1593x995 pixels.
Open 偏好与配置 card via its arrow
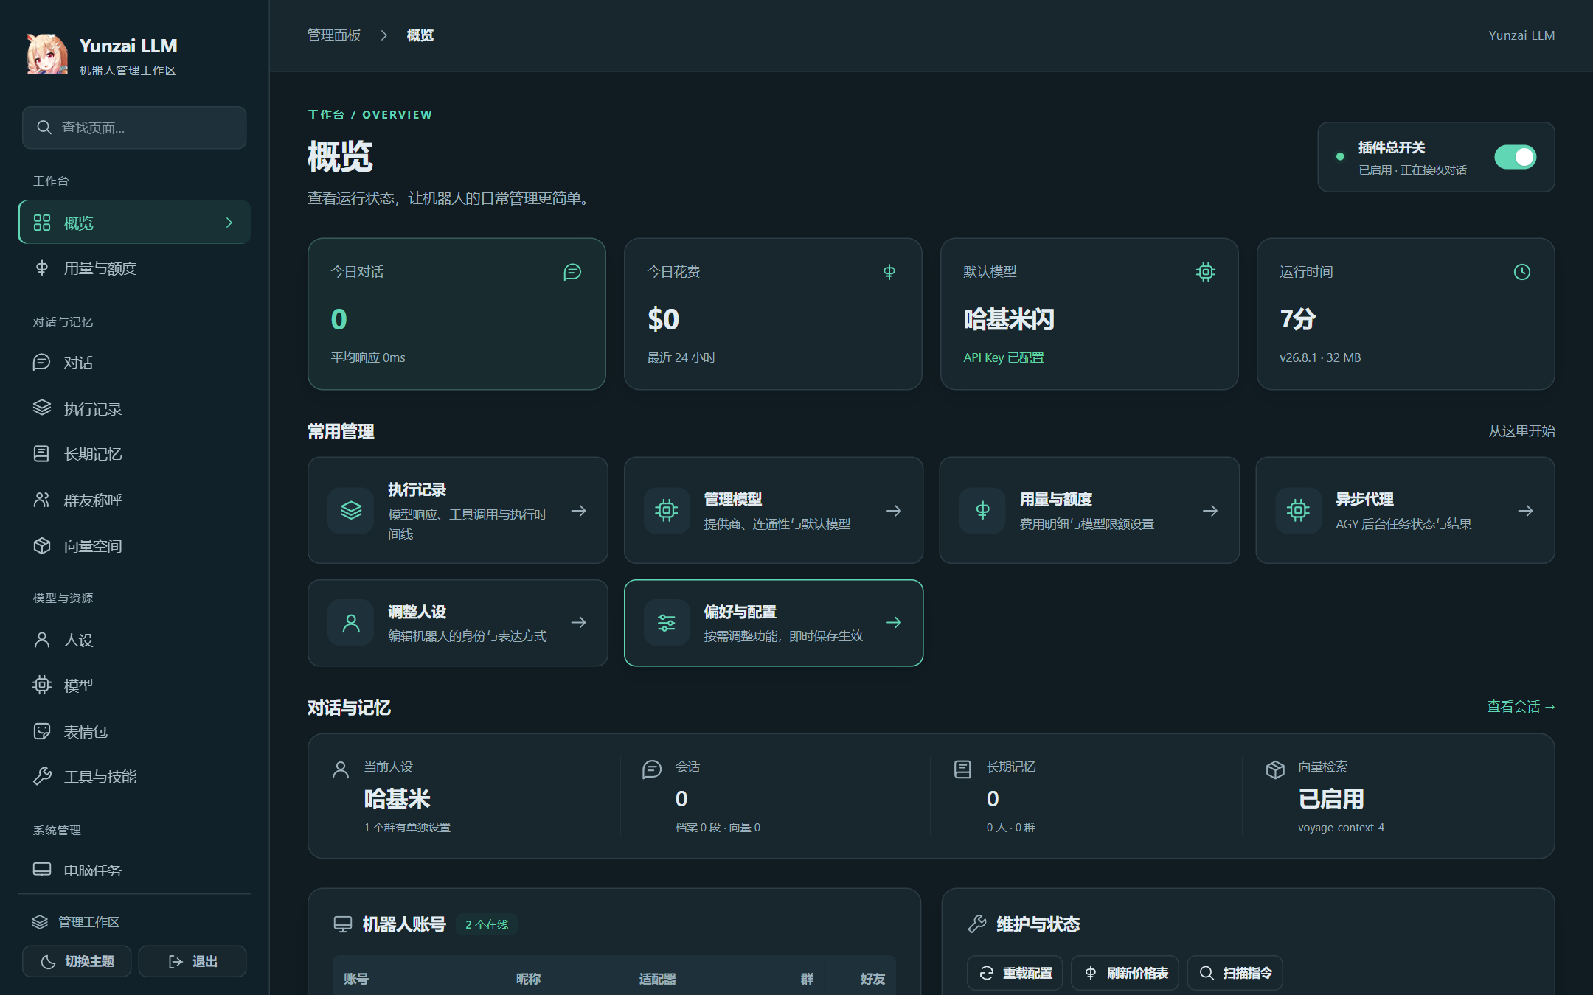(x=894, y=623)
